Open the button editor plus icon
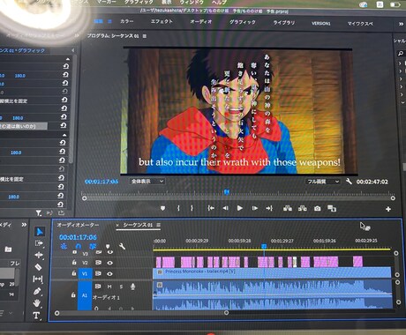This screenshot has height=335, width=406. click(x=388, y=209)
